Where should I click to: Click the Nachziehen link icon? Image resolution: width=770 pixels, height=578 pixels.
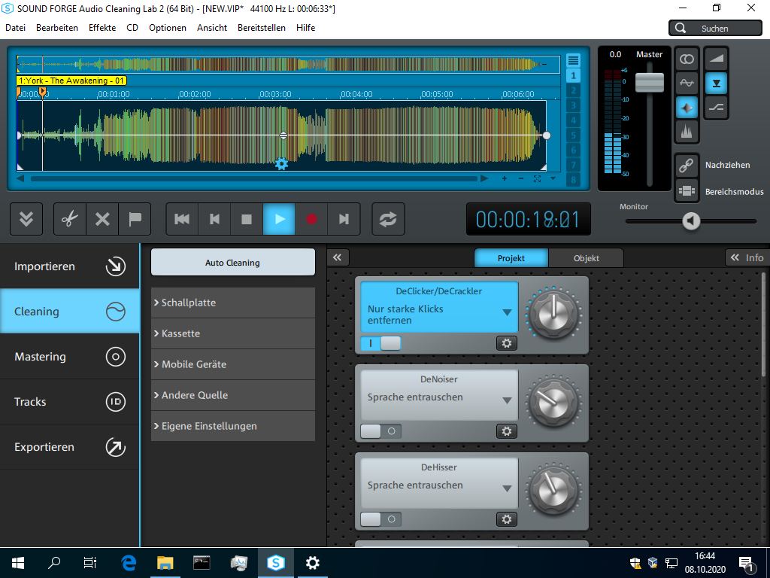click(x=686, y=165)
